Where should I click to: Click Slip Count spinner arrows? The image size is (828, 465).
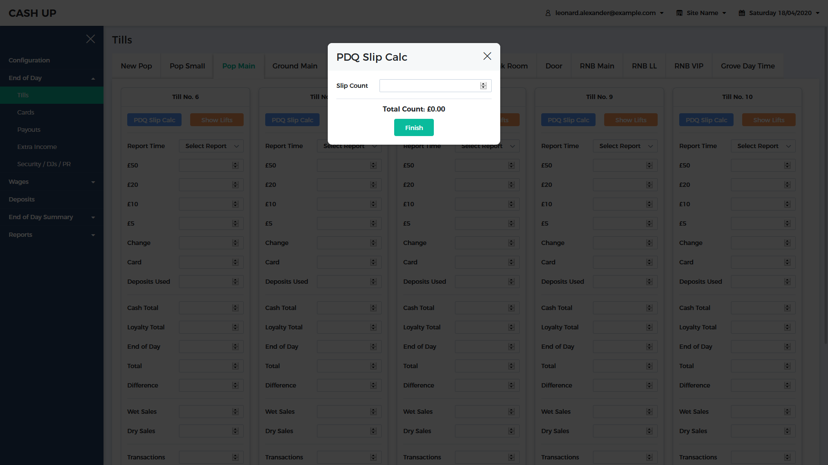click(483, 86)
